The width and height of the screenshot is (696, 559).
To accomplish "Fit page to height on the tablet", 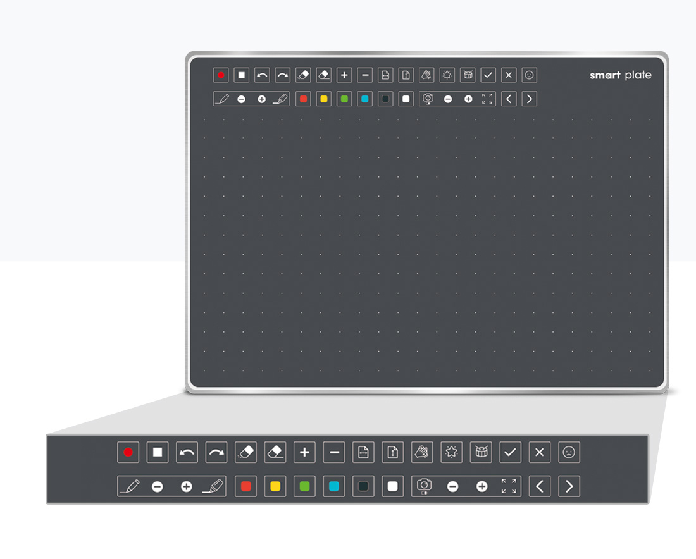I will coord(406,75).
